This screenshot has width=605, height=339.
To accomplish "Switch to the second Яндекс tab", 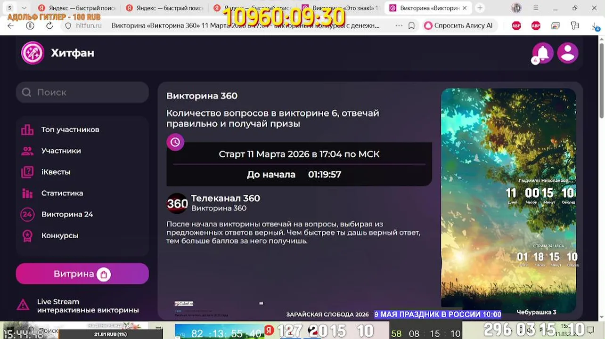I will pos(165,8).
